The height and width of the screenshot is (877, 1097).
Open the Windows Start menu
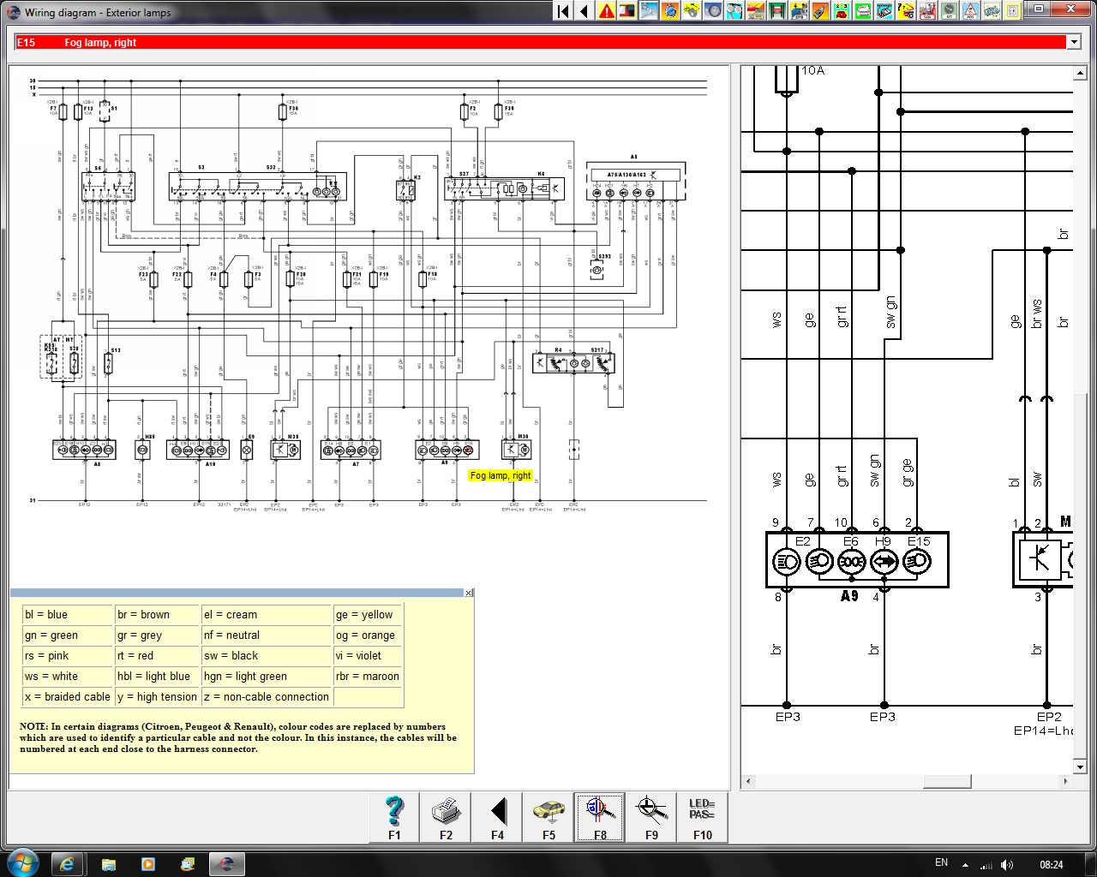point(22,863)
